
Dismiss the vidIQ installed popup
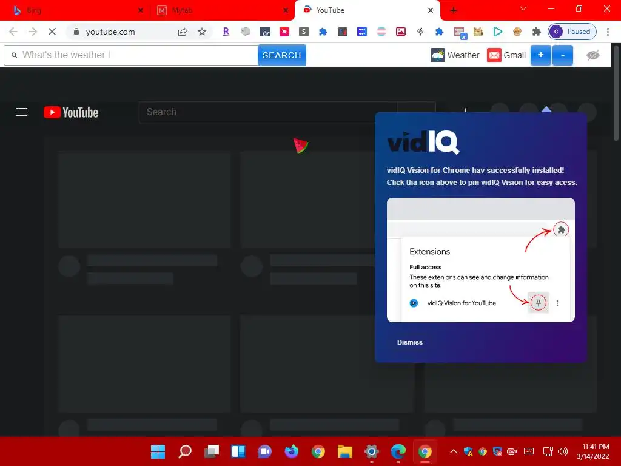410,342
